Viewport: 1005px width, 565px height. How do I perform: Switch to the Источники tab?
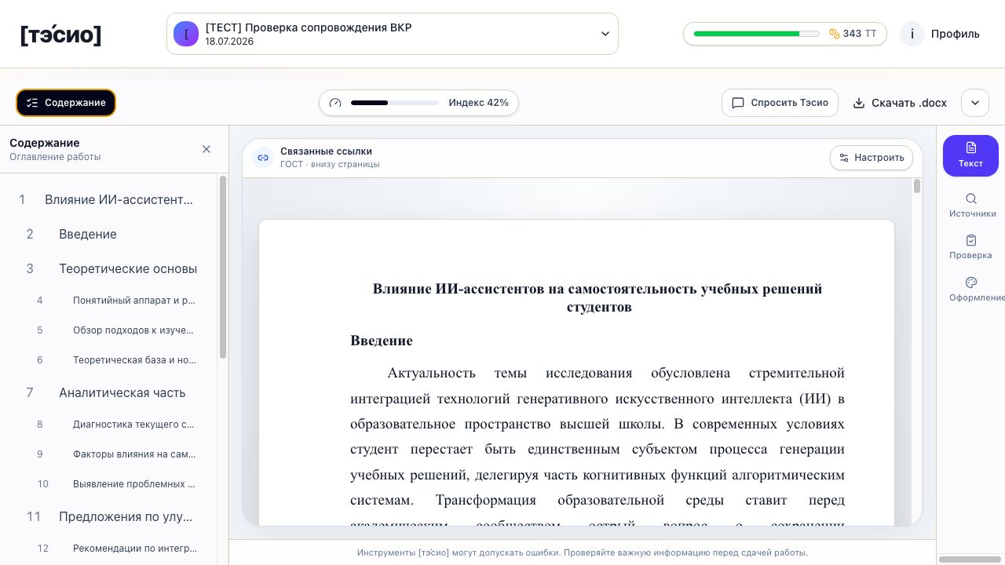[x=972, y=206]
